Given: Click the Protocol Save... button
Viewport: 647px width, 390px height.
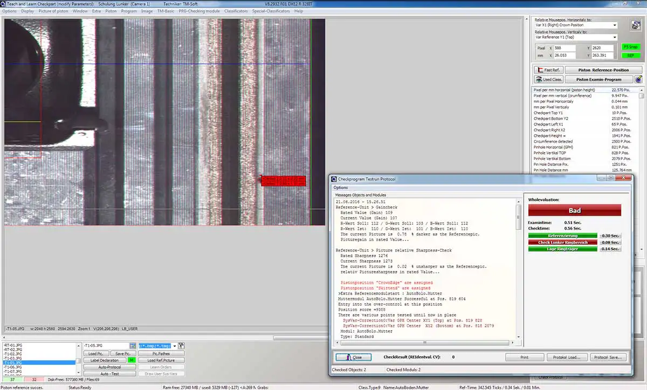Looking at the screenshot, I should [x=608, y=357].
